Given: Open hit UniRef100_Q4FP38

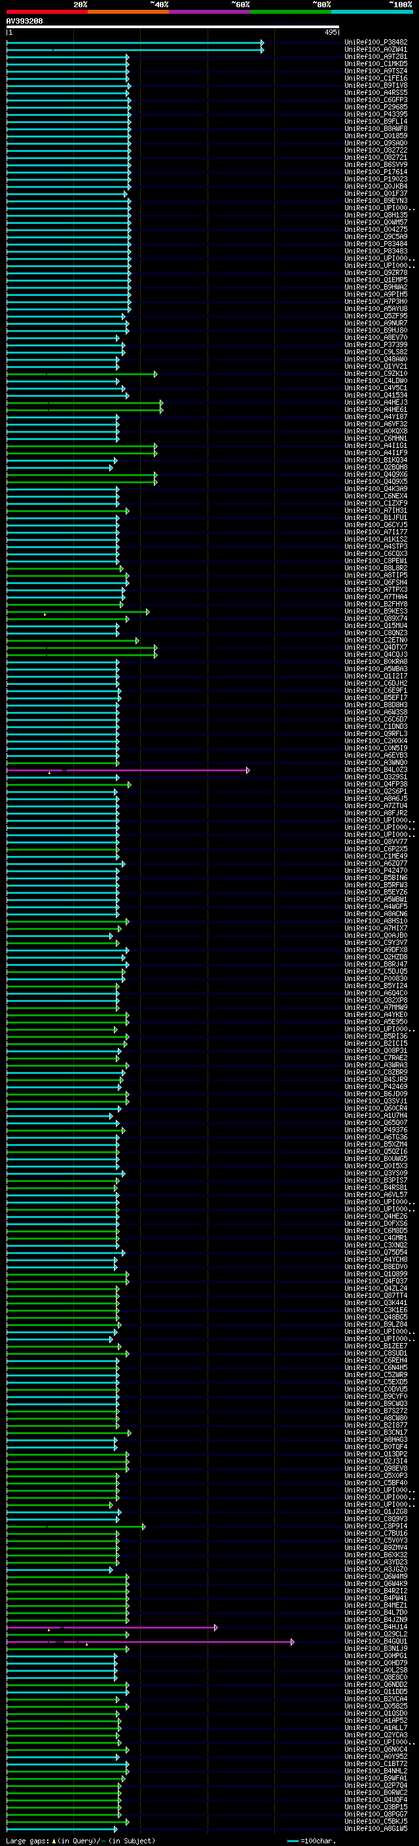Looking at the screenshot, I should pyautogui.click(x=376, y=784).
